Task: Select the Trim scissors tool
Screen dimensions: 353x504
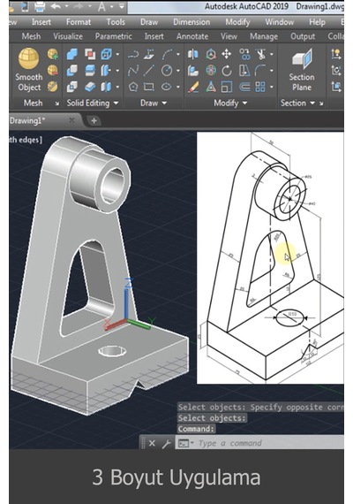Action: click(x=260, y=54)
